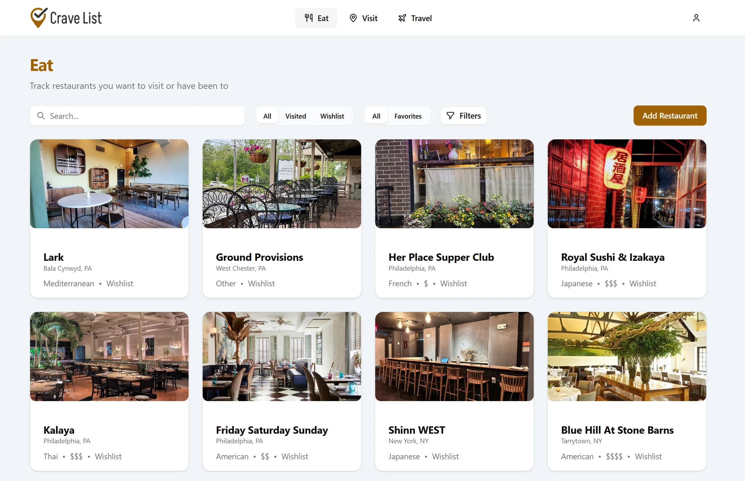Expand the Filters panel
The width and height of the screenshot is (745, 481).
pyautogui.click(x=463, y=116)
